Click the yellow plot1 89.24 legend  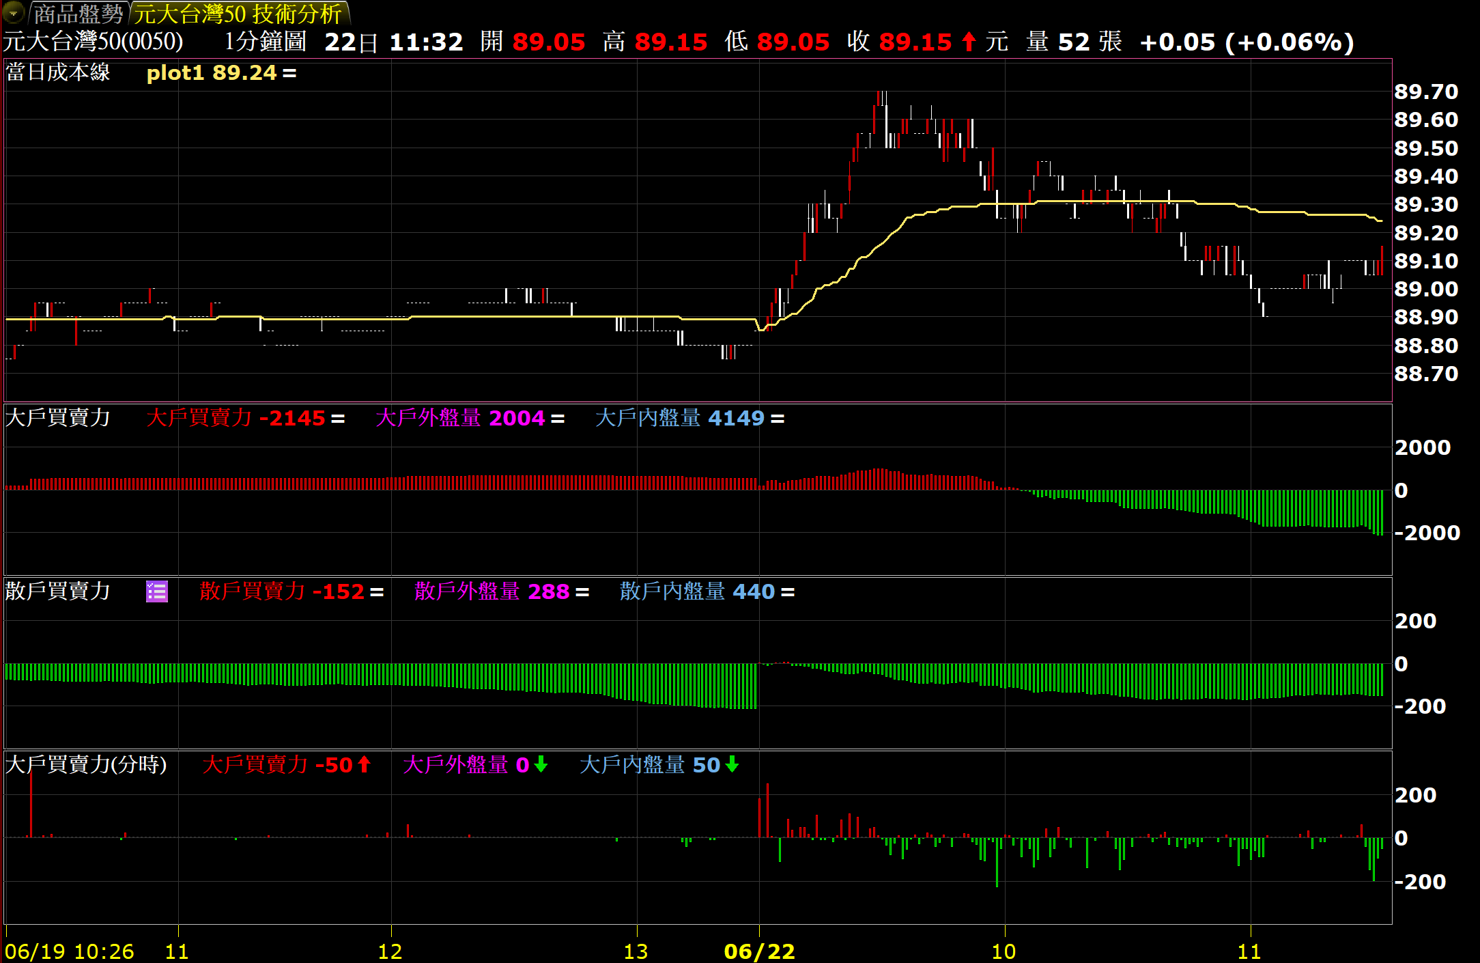212,72
